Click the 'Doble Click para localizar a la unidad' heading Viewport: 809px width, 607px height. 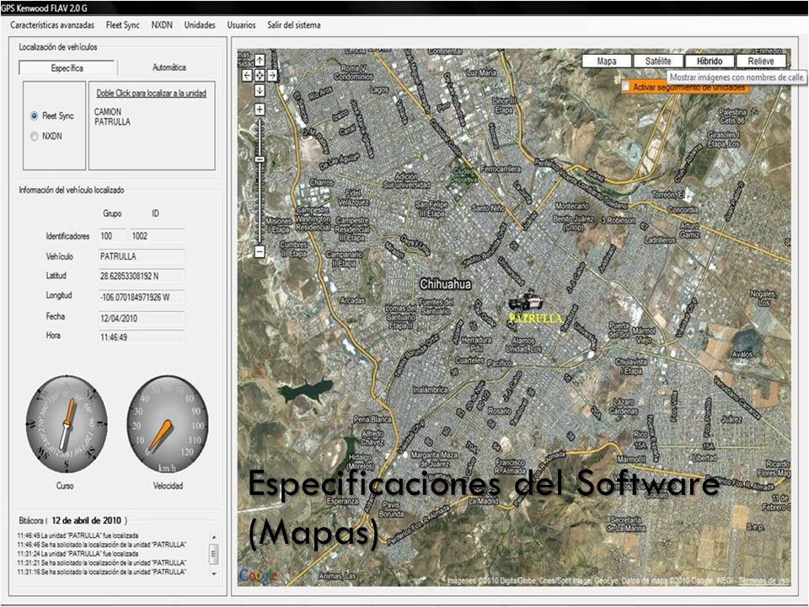(152, 93)
